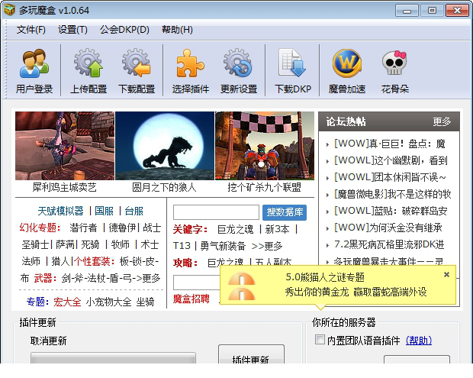Open the 坐骑 topic link
Screen dimensions: 473x378
click(146, 302)
